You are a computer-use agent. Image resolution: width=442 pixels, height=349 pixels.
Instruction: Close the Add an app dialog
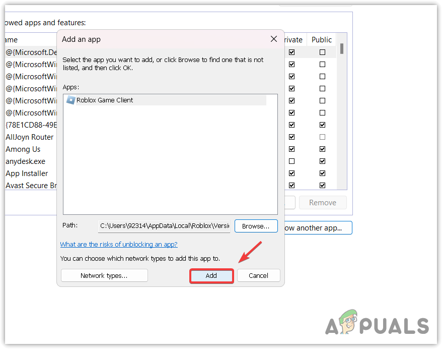click(x=273, y=39)
